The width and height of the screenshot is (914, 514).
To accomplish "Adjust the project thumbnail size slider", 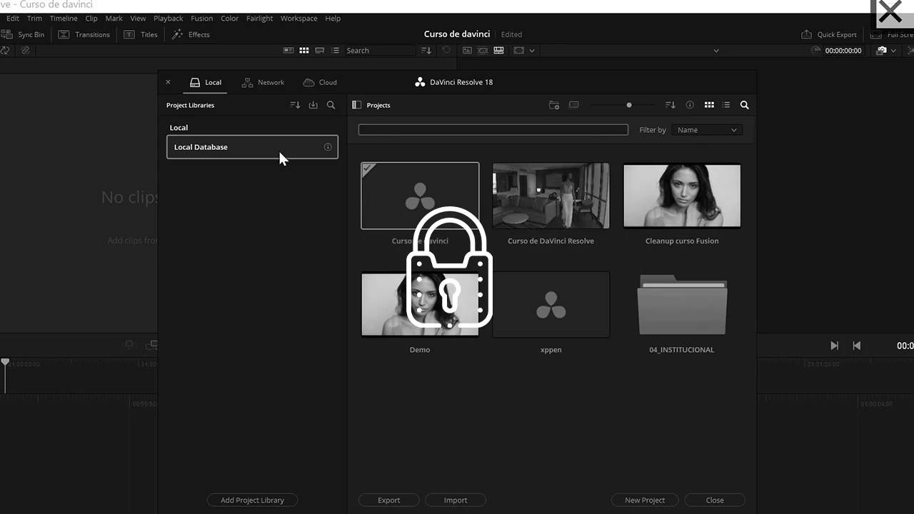I will click(x=628, y=105).
